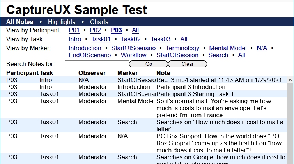This screenshot has height=164, width=294.
Task: Filter by the EndOfScenario marker
Action: pos(90,55)
